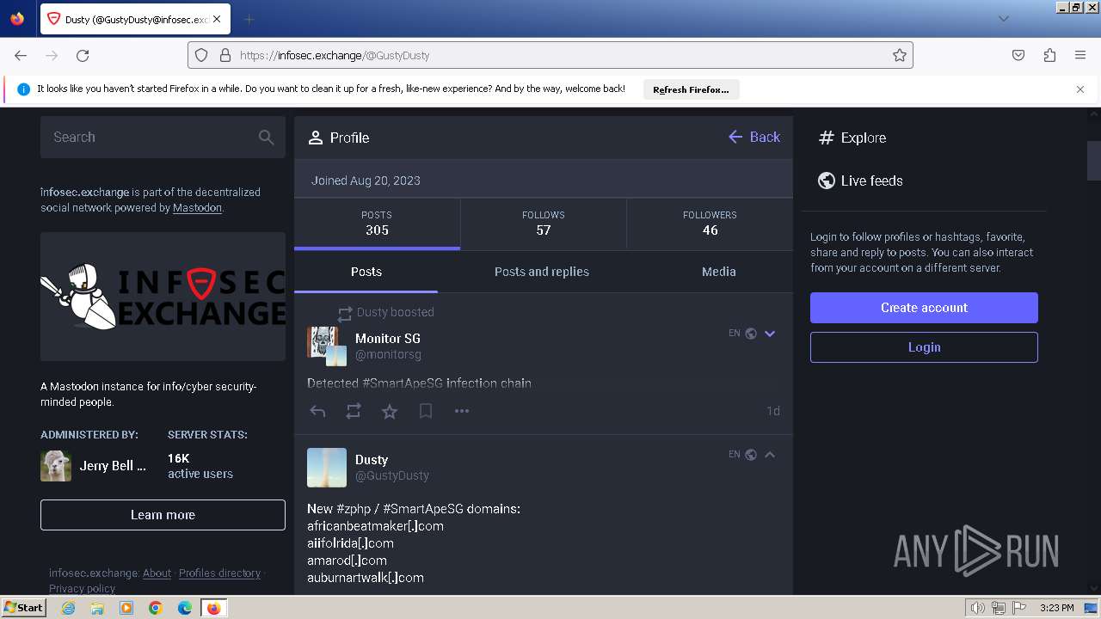
Task: Open File Explorer from the taskbar
Action: coord(97,608)
